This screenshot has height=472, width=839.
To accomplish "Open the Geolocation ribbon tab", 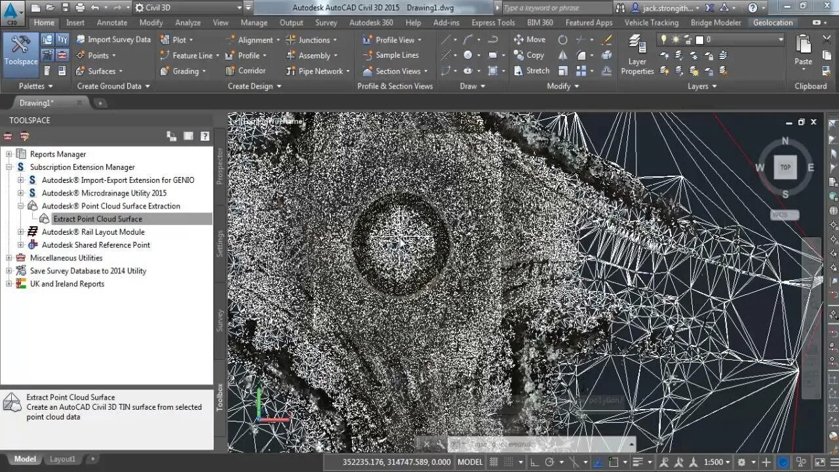I will (x=773, y=22).
